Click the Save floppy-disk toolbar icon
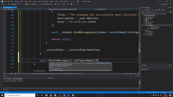This screenshot has width=173, height=97. pyautogui.click(x=14, y=4)
